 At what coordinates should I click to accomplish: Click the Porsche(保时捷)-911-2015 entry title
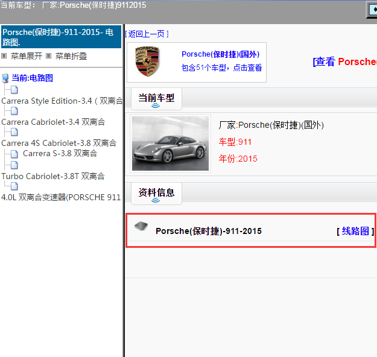(x=209, y=232)
